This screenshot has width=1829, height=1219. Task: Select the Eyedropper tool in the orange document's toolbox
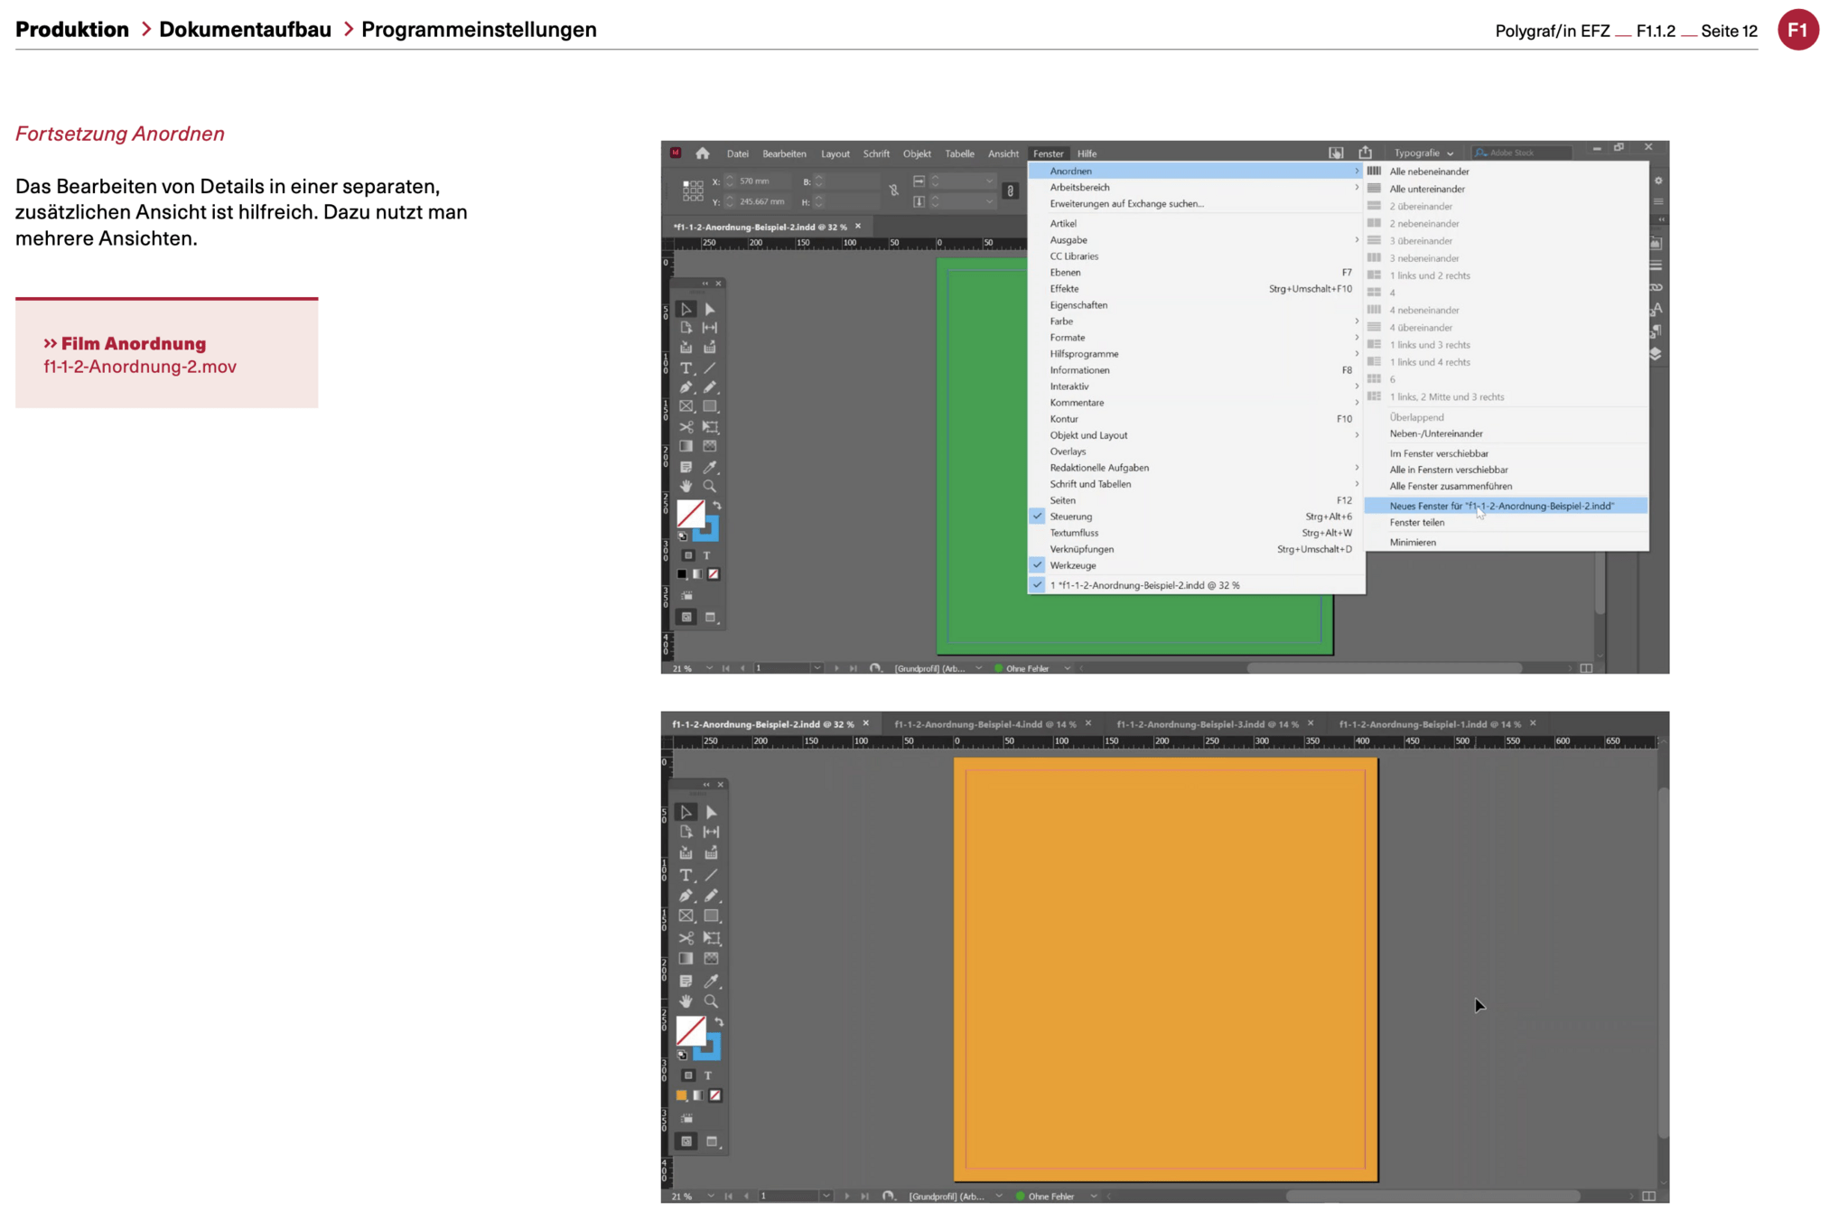(x=712, y=981)
